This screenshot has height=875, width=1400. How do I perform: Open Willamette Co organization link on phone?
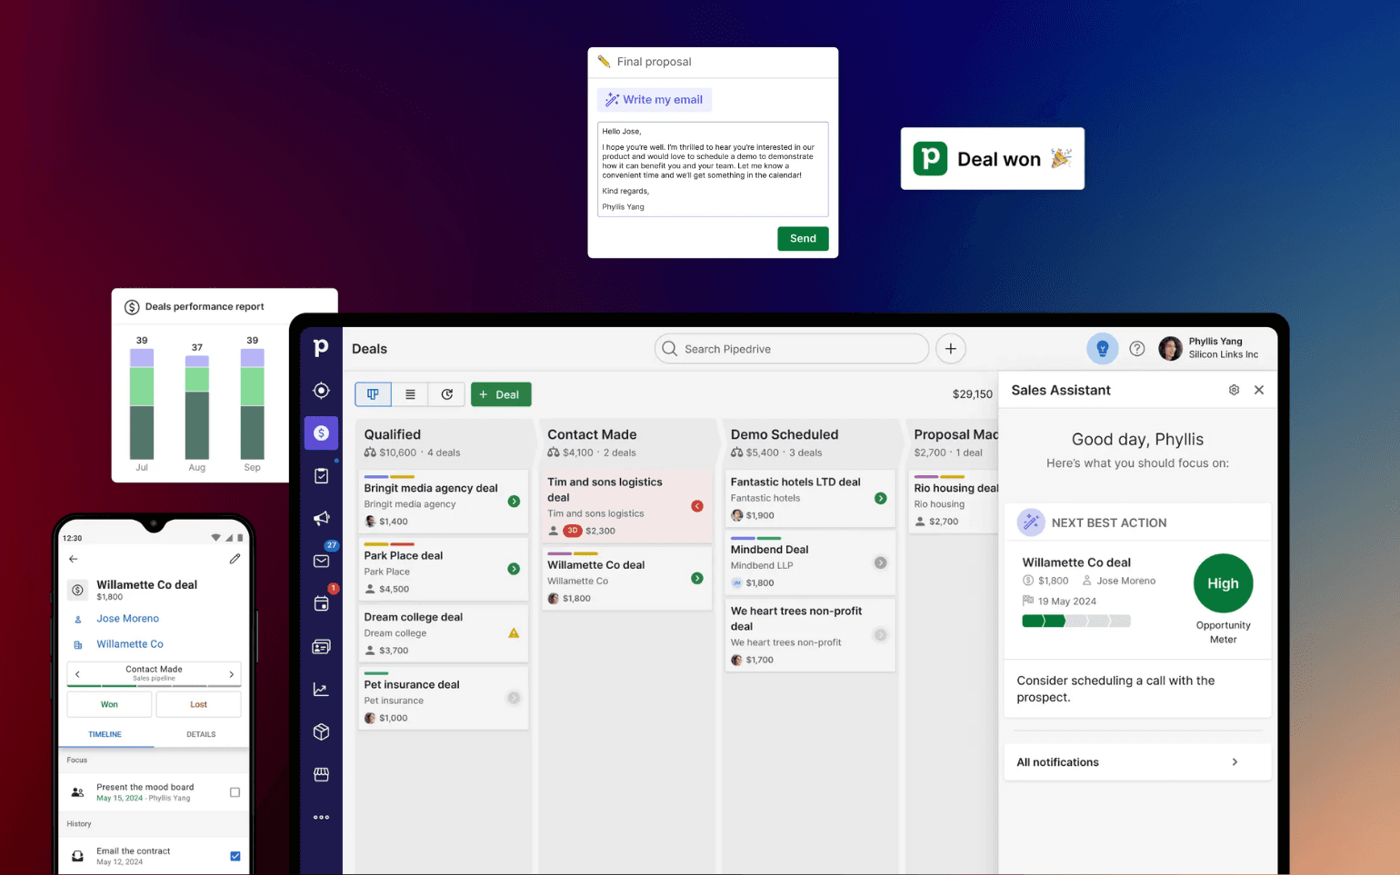(x=130, y=644)
